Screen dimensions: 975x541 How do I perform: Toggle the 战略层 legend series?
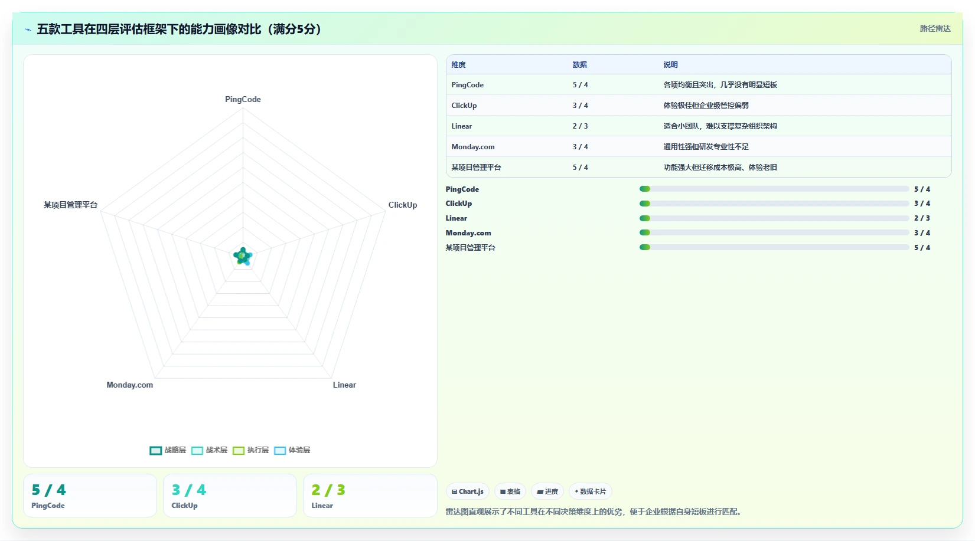pos(168,450)
